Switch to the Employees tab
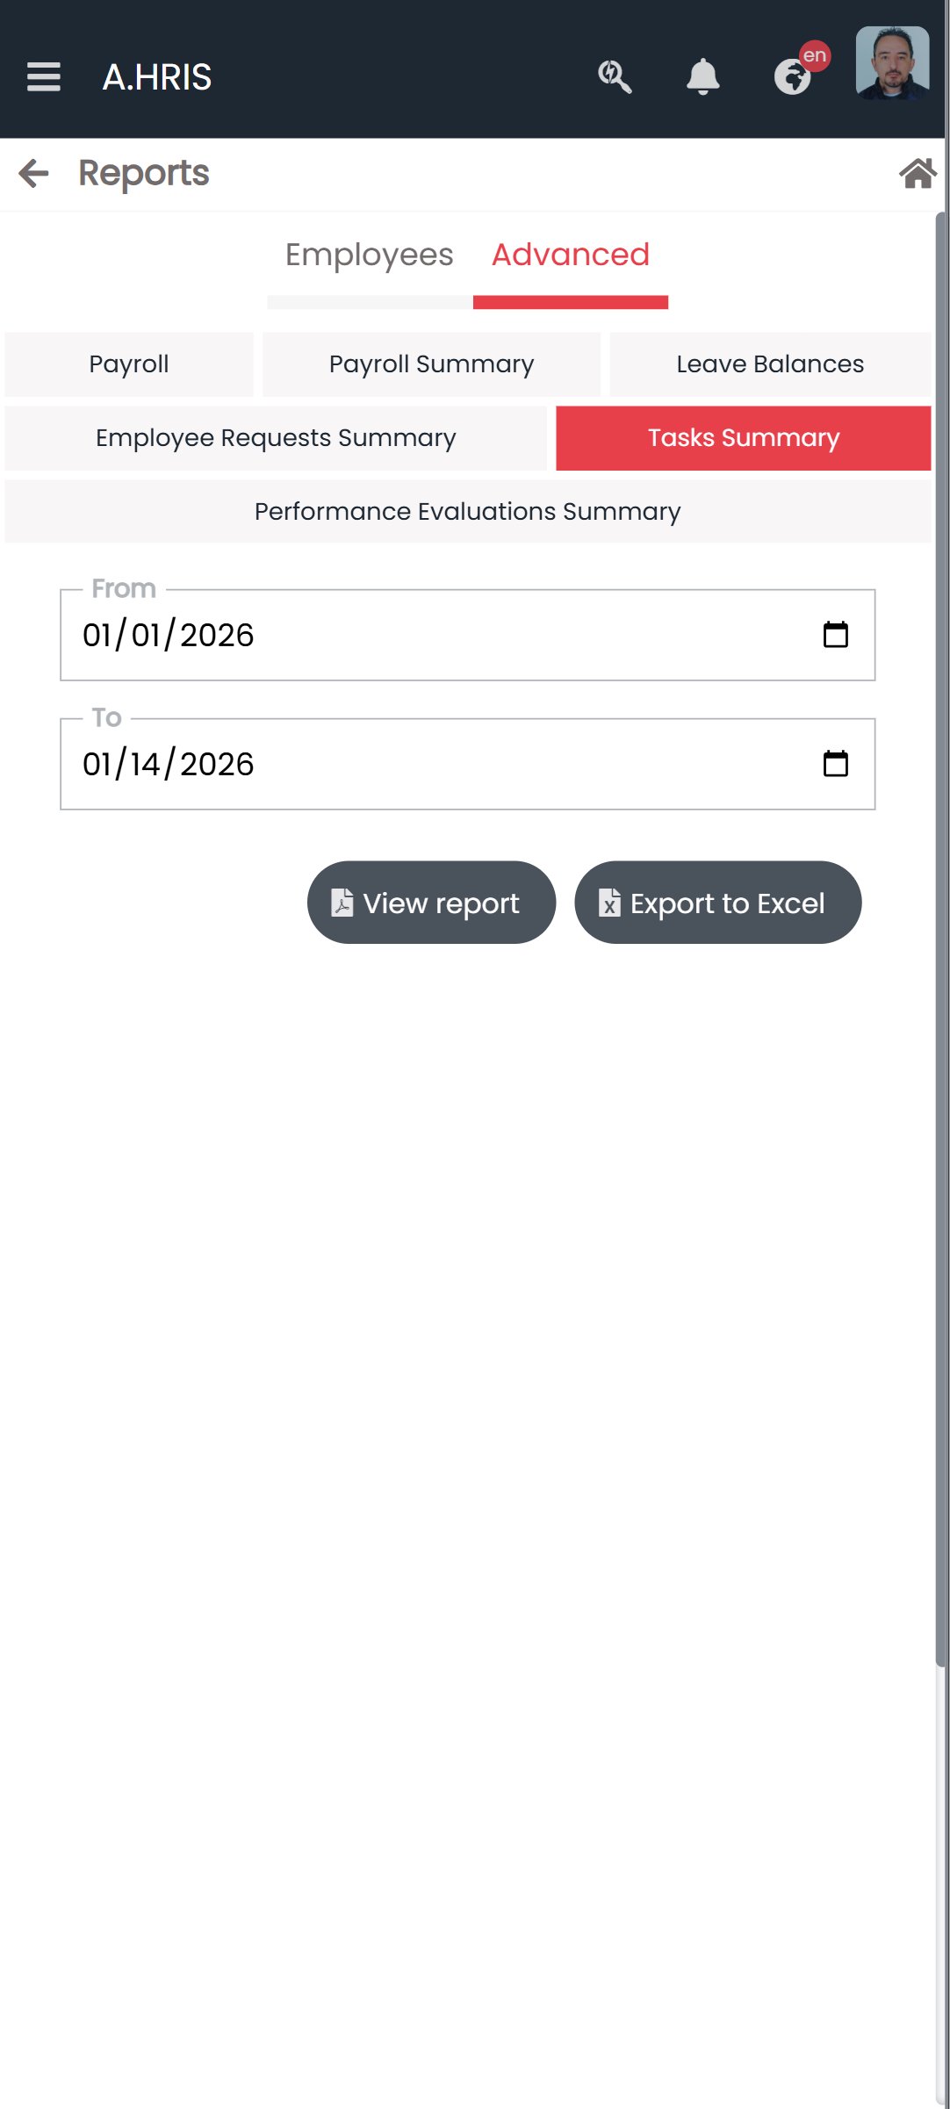The width and height of the screenshot is (950, 2109). 370,256
